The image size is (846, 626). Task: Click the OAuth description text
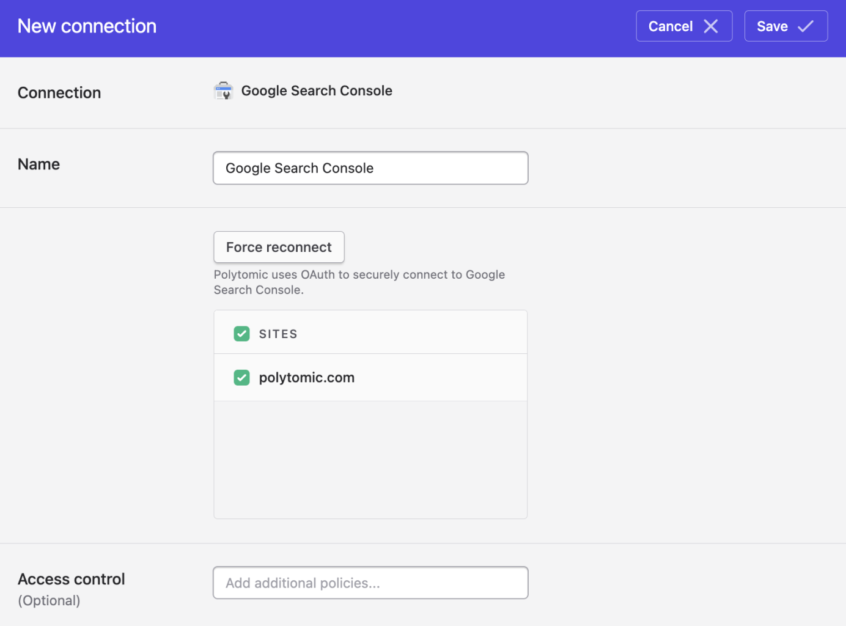359,282
